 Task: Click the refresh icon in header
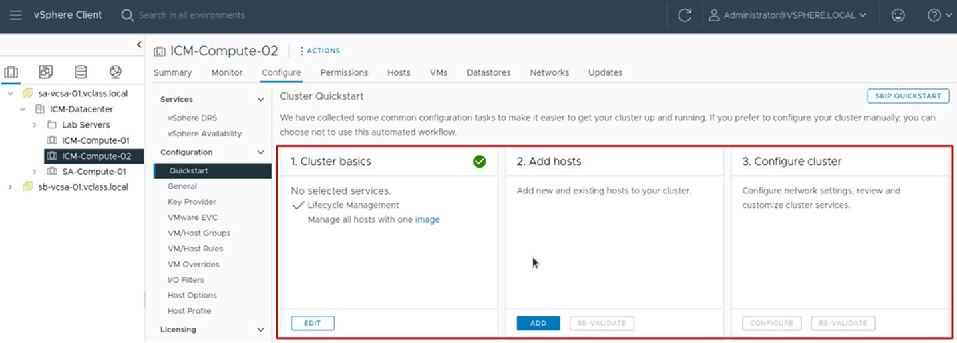coord(684,15)
